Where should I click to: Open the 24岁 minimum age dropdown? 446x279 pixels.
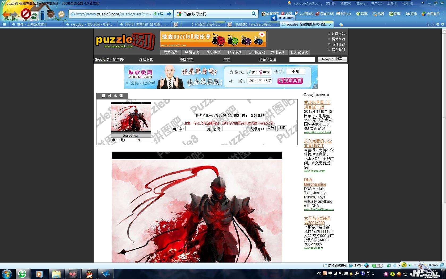(x=253, y=81)
